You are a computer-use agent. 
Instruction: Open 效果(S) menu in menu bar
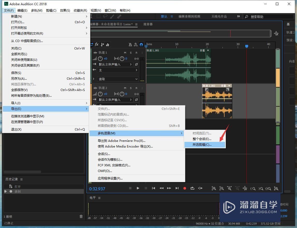point(65,10)
